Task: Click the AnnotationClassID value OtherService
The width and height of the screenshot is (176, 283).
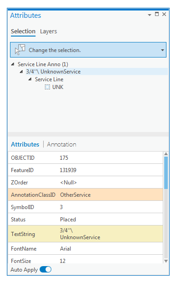Action: click(x=75, y=195)
